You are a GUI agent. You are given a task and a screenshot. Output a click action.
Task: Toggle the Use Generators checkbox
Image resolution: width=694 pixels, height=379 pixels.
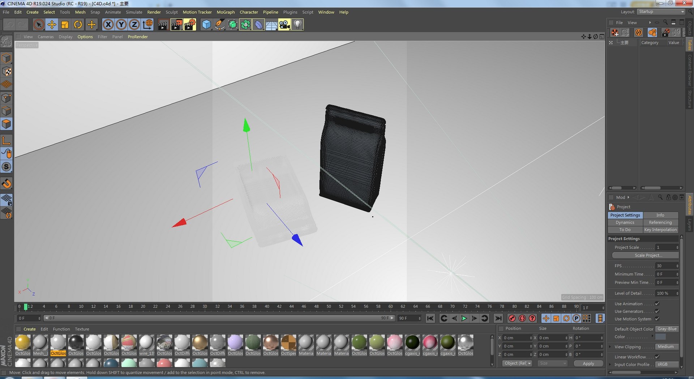[x=657, y=311]
